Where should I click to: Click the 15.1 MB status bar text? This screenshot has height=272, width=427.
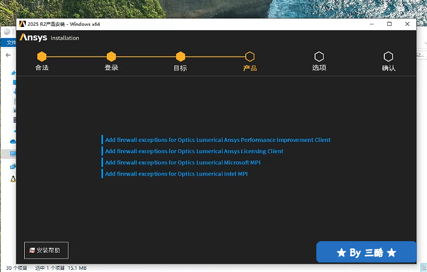(77, 268)
